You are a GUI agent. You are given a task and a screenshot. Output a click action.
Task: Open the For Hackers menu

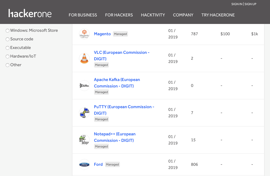(119, 15)
